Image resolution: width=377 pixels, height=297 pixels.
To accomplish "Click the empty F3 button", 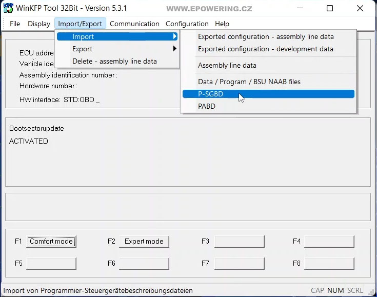I will 239,241.
